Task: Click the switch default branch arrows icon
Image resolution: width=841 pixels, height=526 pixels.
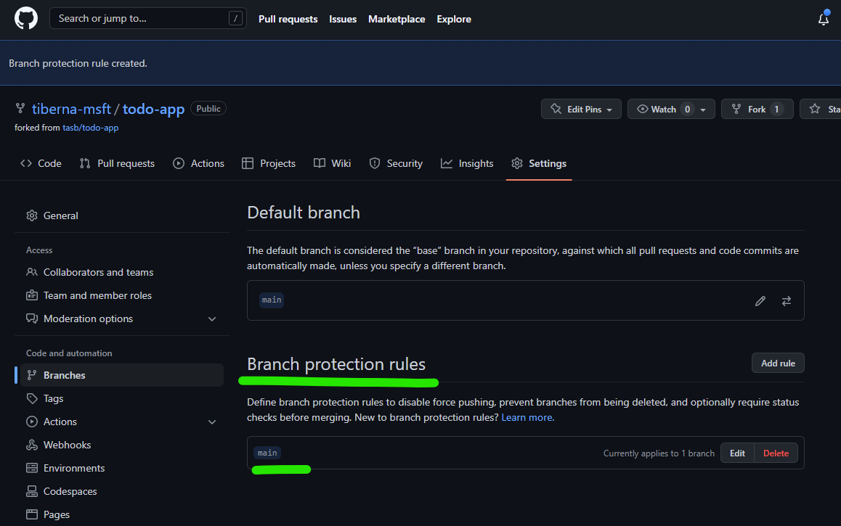Action: 787,300
